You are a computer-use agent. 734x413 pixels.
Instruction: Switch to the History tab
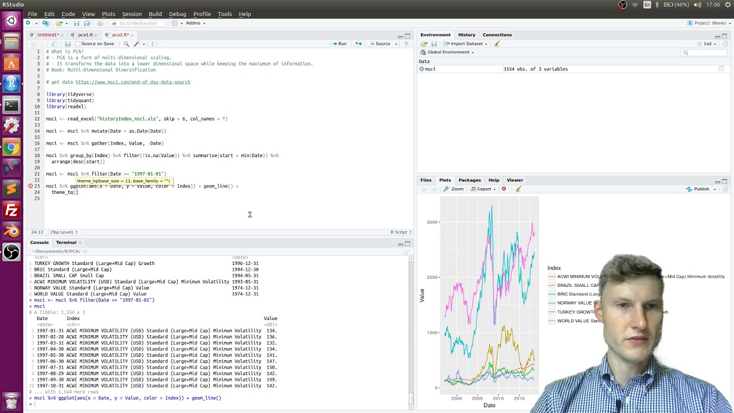(x=466, y=34)
